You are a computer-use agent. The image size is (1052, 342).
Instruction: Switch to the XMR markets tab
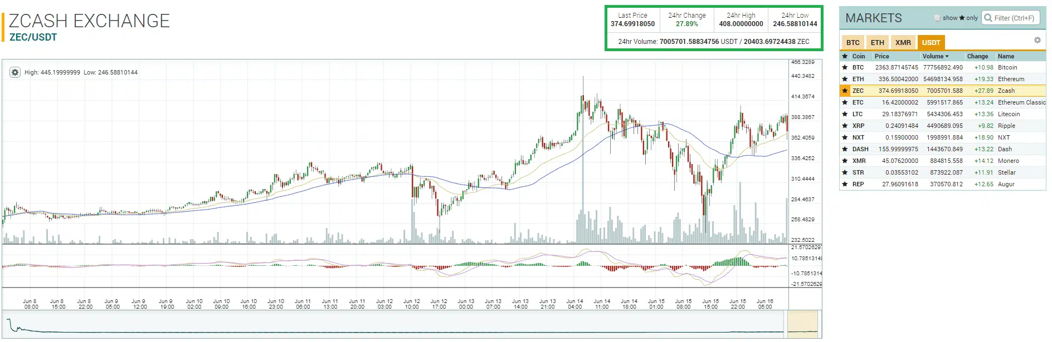coord(903,42)
